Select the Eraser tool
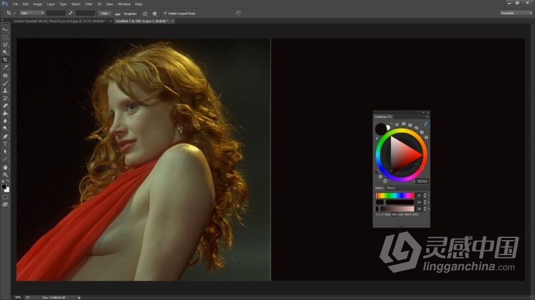This screenshot has width=535, height=300. click(5, 105)
